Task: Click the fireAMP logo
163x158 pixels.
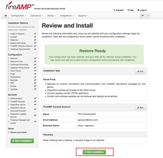Action: [20, 6]
